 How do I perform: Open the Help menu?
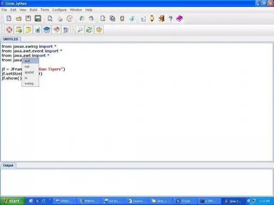89,10
